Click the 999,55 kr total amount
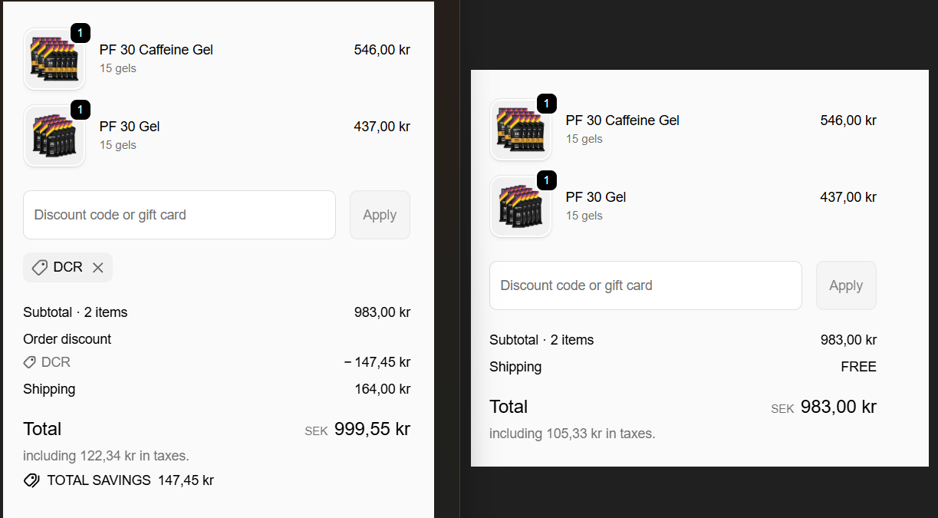This screenshot has height=518, width=938. (372, 429)
